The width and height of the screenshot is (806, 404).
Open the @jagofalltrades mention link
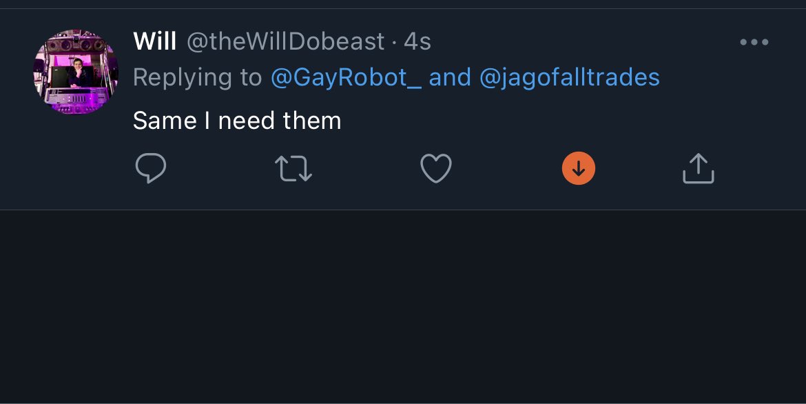tap(569, 77)
